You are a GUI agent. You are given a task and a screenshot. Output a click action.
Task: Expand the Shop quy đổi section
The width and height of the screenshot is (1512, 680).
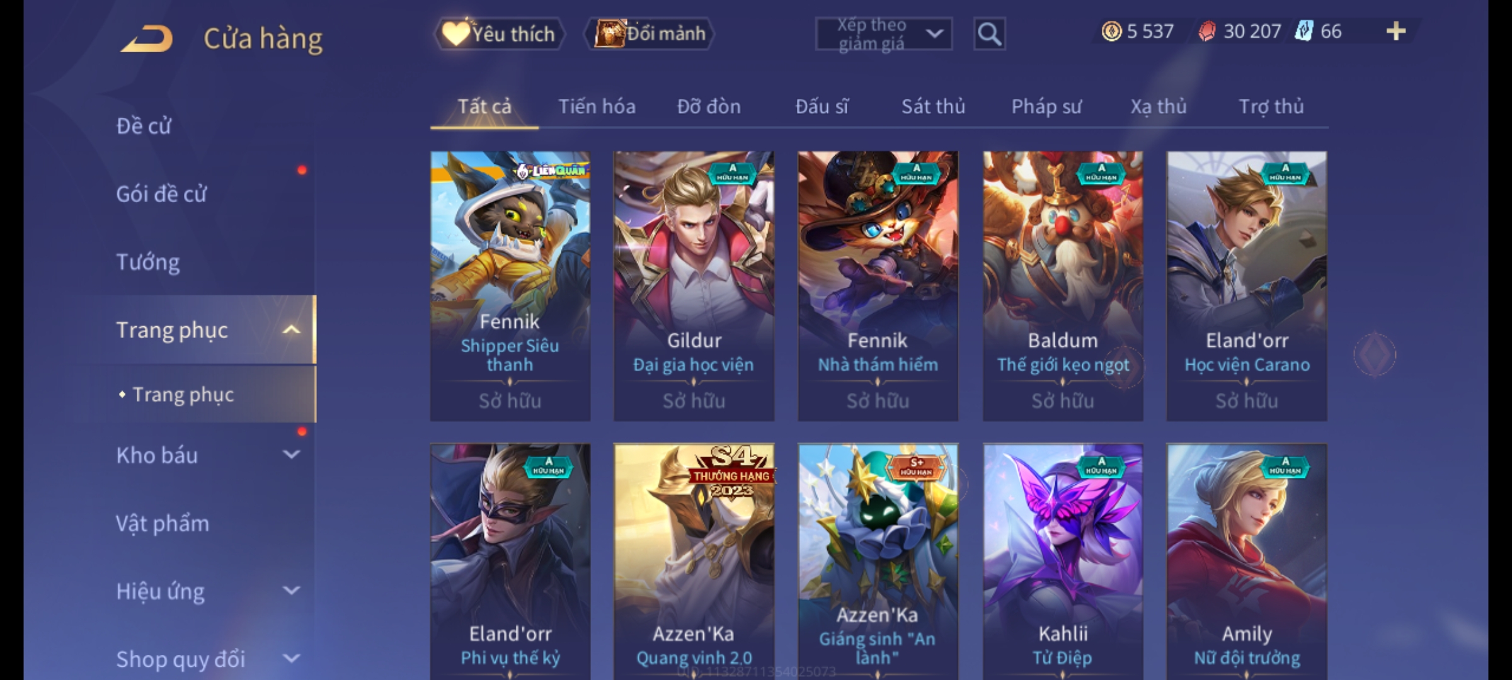click(x=291, y=658)
